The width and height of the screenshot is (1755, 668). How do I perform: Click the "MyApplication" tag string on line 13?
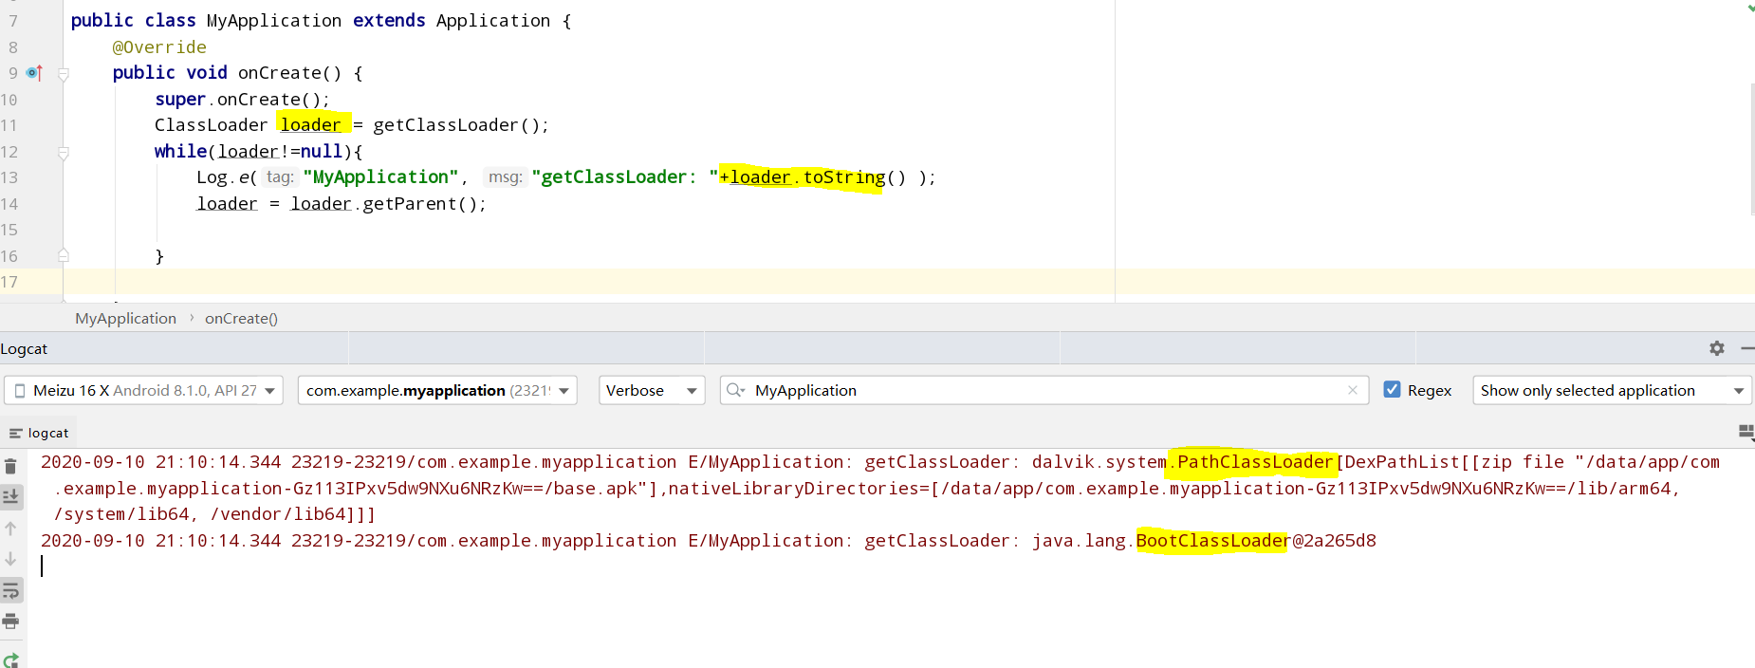click(380, 176)
